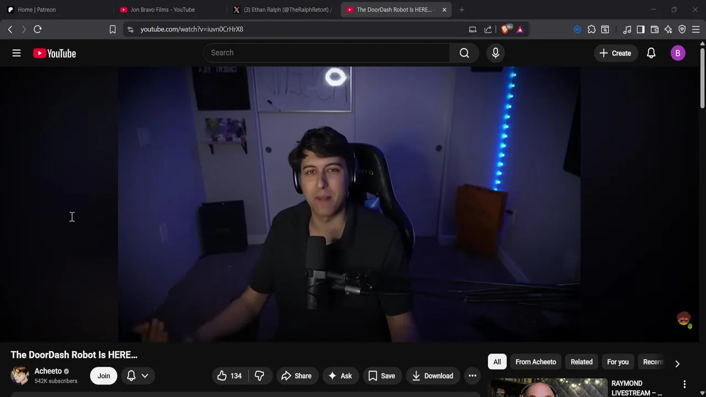The image size is (706, 397).
Task: Click the browser address bar URL
Action: pyautogui.click(x=192, y=29)
